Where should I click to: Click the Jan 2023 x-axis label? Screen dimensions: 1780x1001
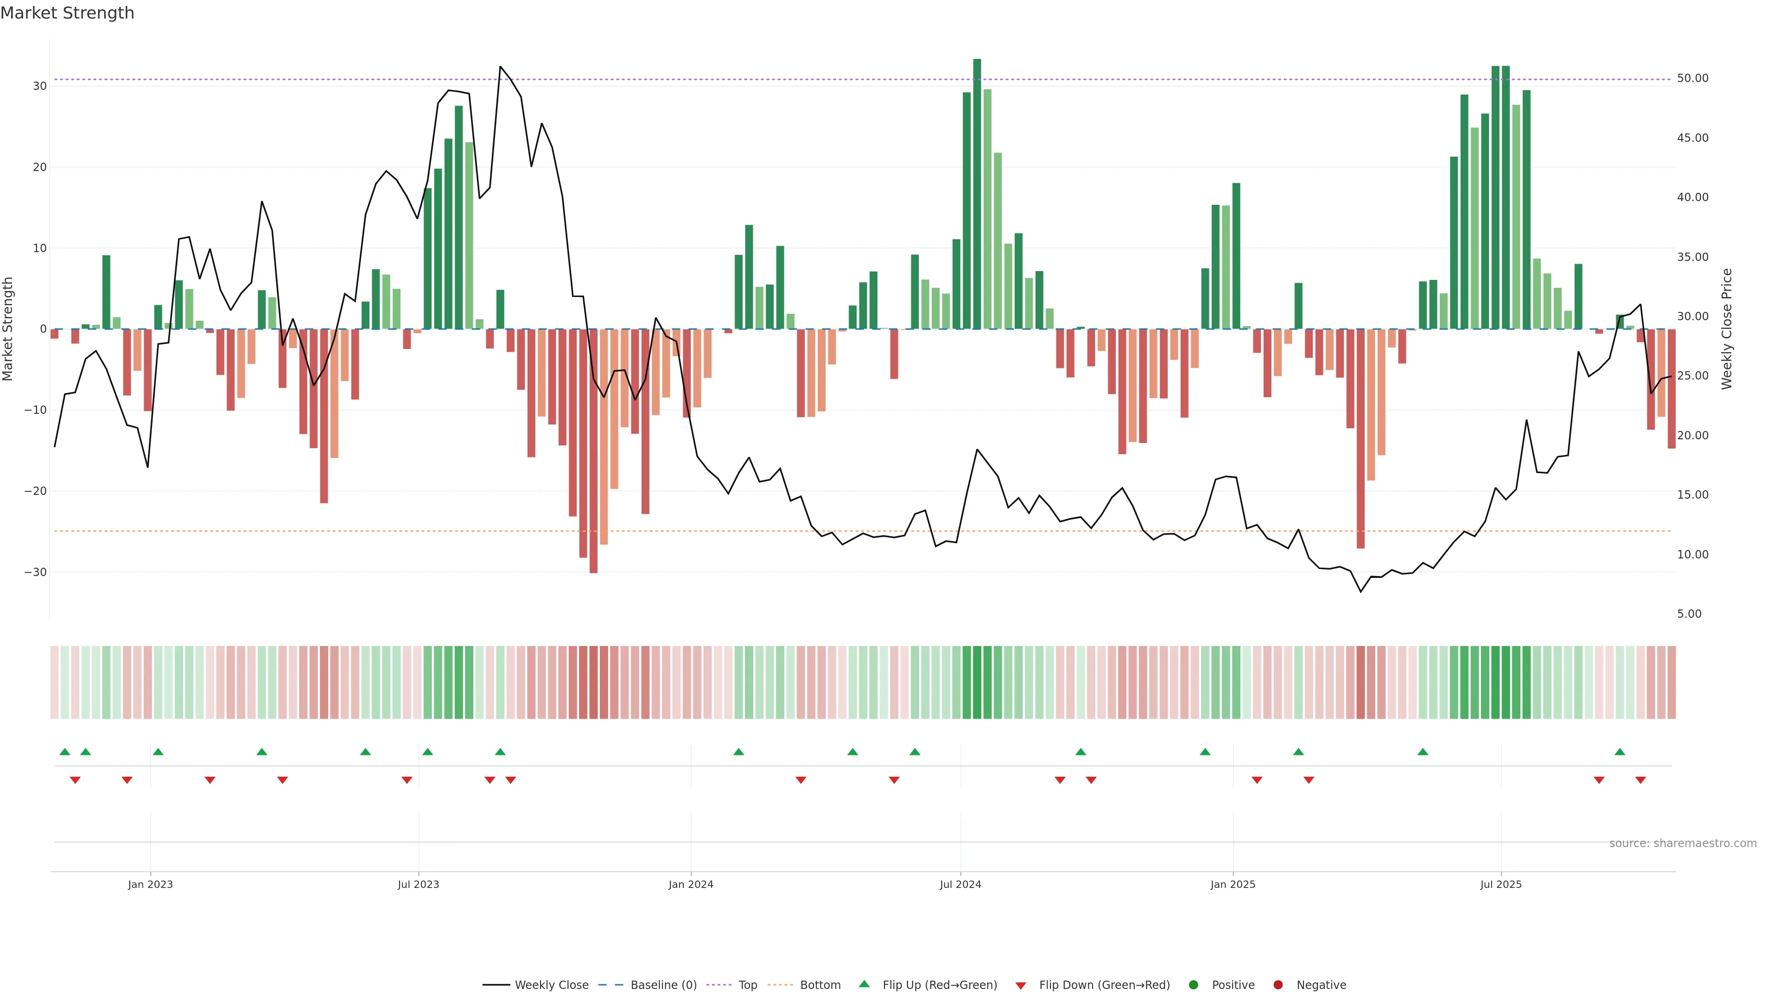[x=150, y=884]
